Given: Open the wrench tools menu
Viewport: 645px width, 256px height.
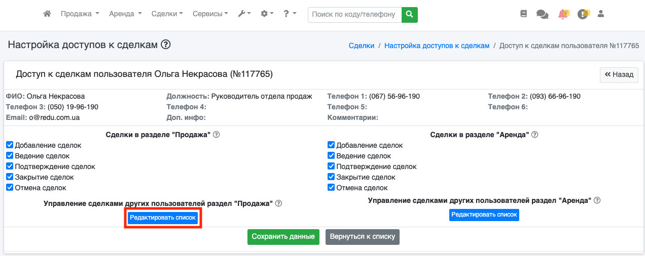Looking at the screenshot, I should click(x=244, y=14).
